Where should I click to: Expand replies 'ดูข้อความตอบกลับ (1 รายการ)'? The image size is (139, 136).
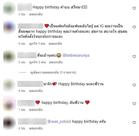53,72
